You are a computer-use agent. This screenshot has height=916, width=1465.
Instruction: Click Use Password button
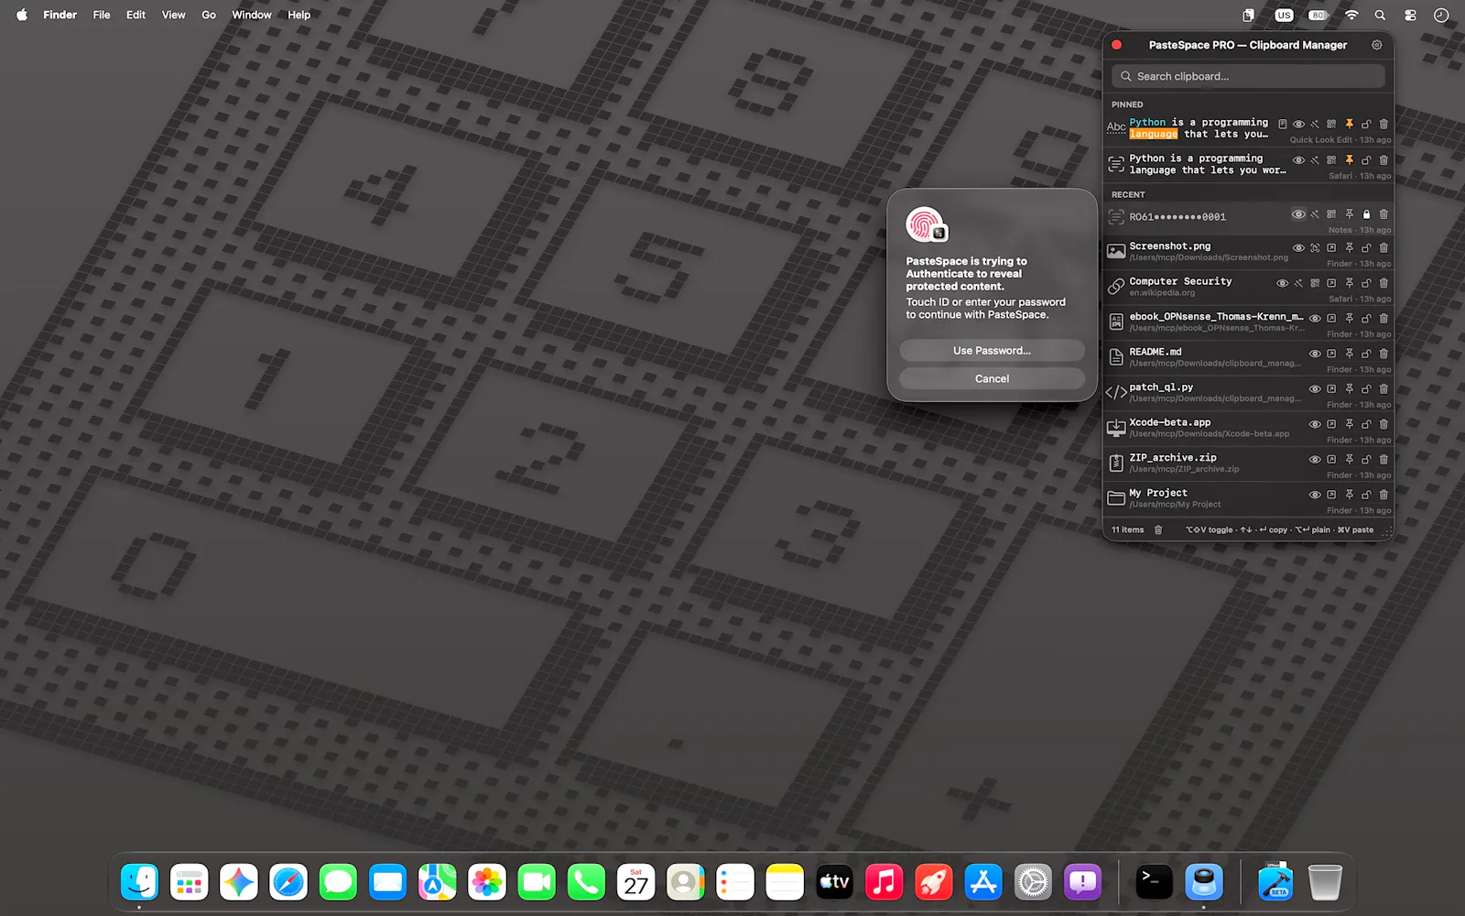pos(992,351)
